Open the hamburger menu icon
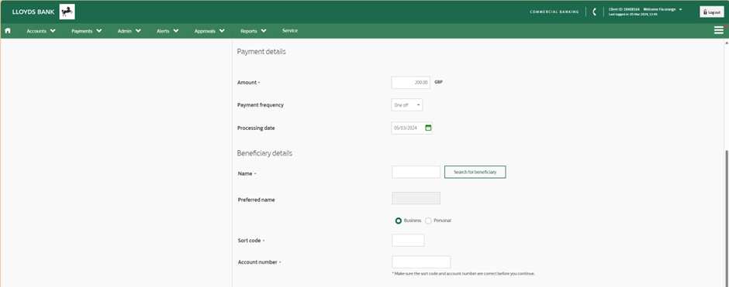 click(x=719, y=31)
